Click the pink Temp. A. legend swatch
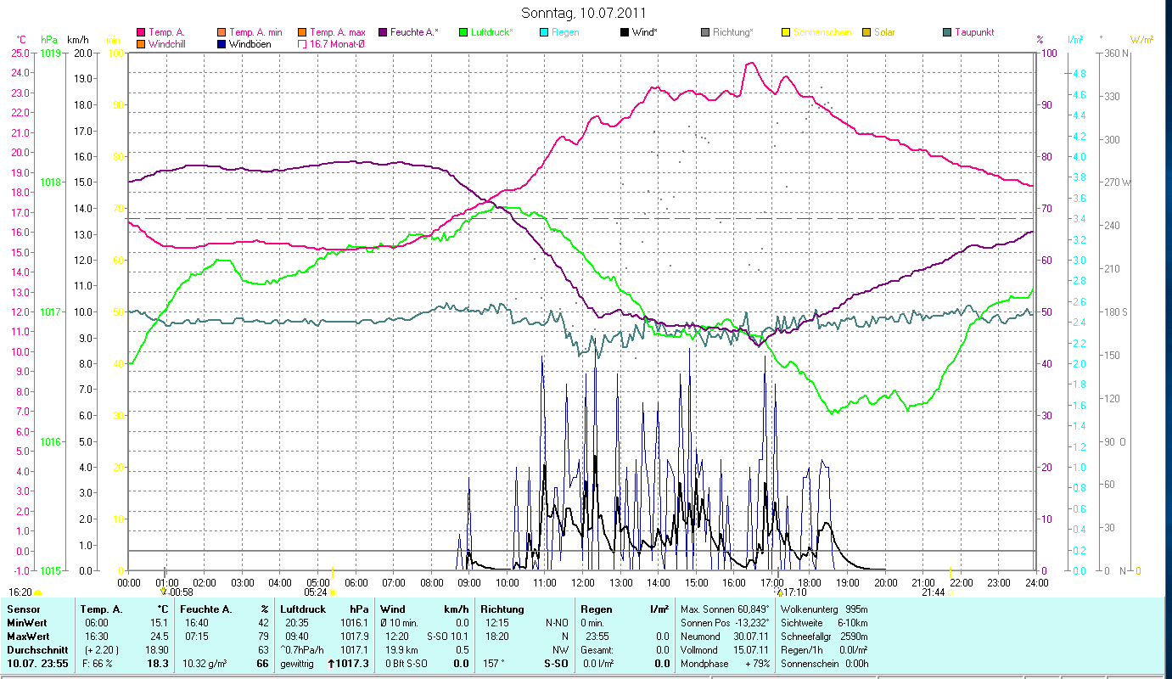This screenshot has width=1172, height=679. click(x=141, y=32)
